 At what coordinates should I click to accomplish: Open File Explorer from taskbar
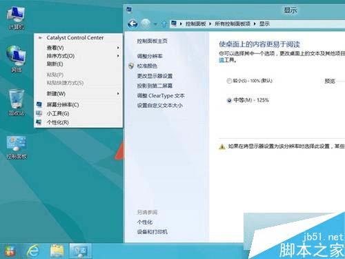[57, 251]
